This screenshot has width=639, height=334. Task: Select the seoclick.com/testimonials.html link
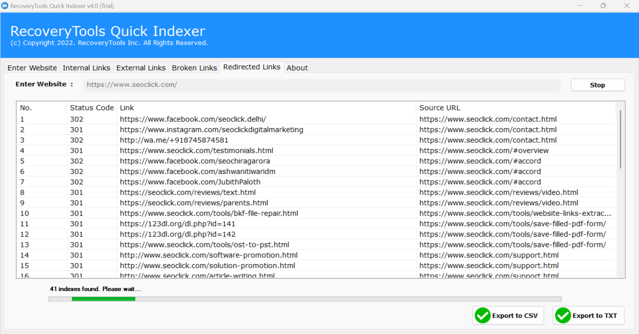[196, 151]
